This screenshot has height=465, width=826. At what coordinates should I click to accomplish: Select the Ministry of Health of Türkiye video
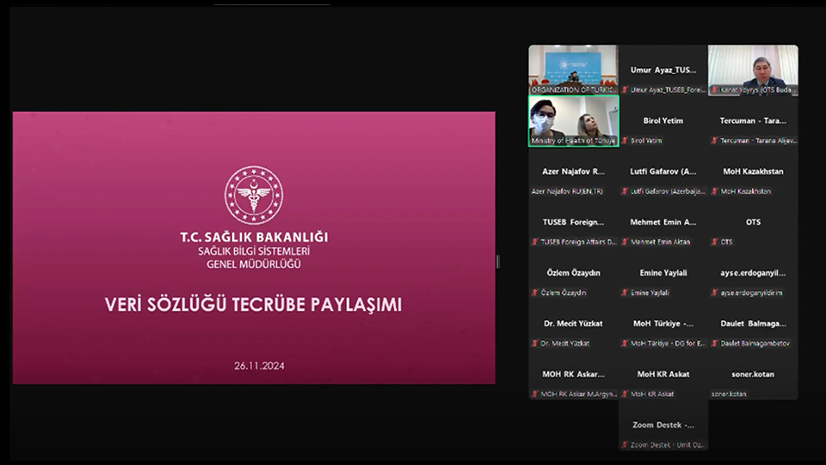tap(573, 121)
